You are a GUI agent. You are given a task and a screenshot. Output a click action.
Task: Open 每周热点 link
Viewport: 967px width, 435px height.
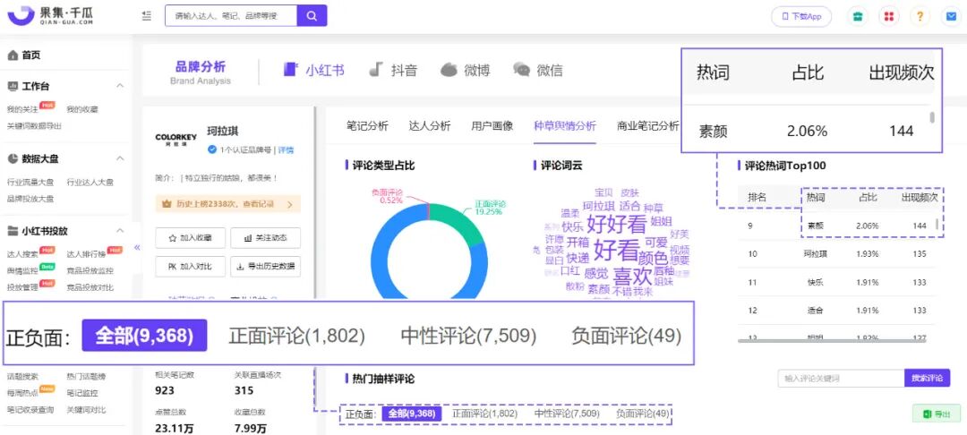coord(22,393)
